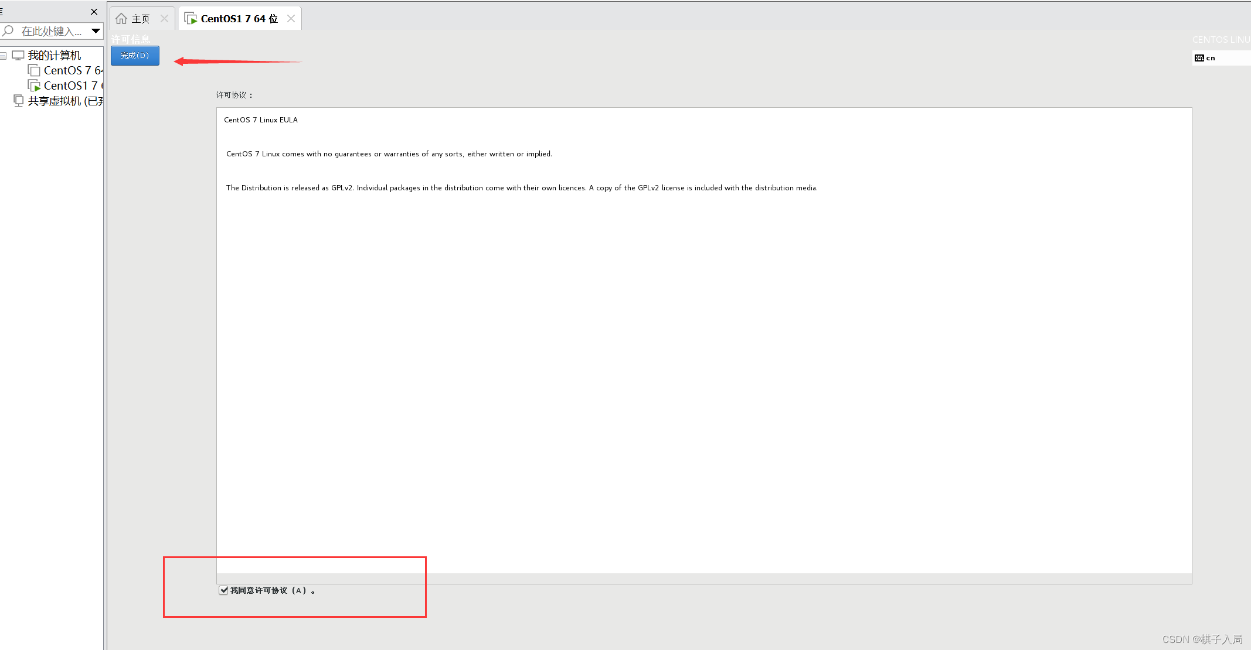Screen dimensions: 1251x650
Task: Click the home icon on 主页 tab
Action: tap(121, 19)
